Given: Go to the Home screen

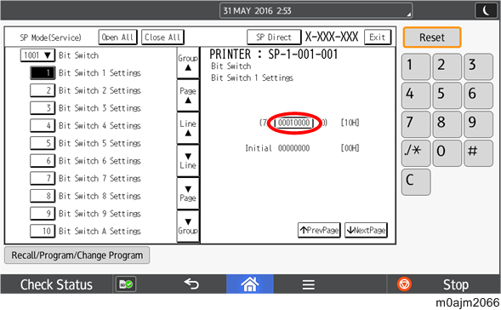Looking at the screenshot, I should point(250,284).
